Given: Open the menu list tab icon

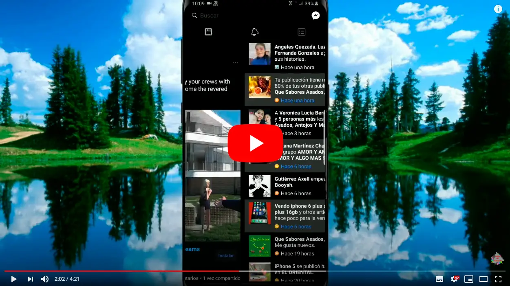Looking at the screenshot, I should click(301, 32).
